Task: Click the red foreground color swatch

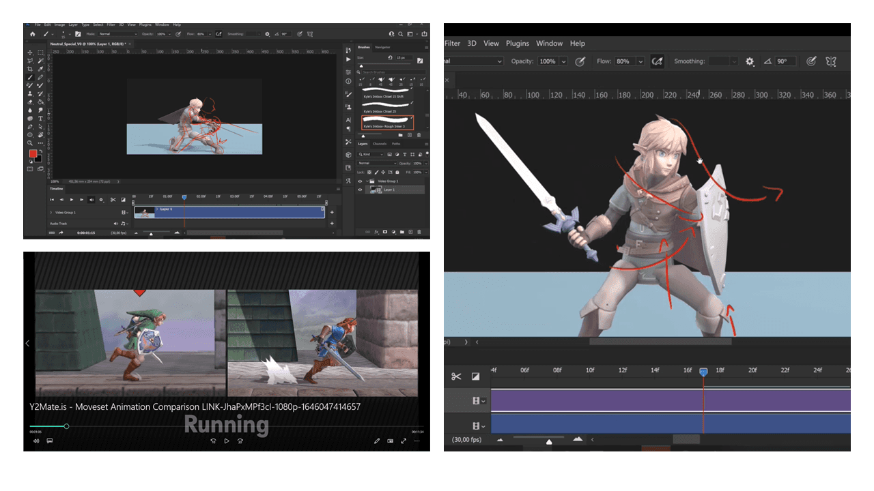Action: pyautogui.click(x=33, y=153)
